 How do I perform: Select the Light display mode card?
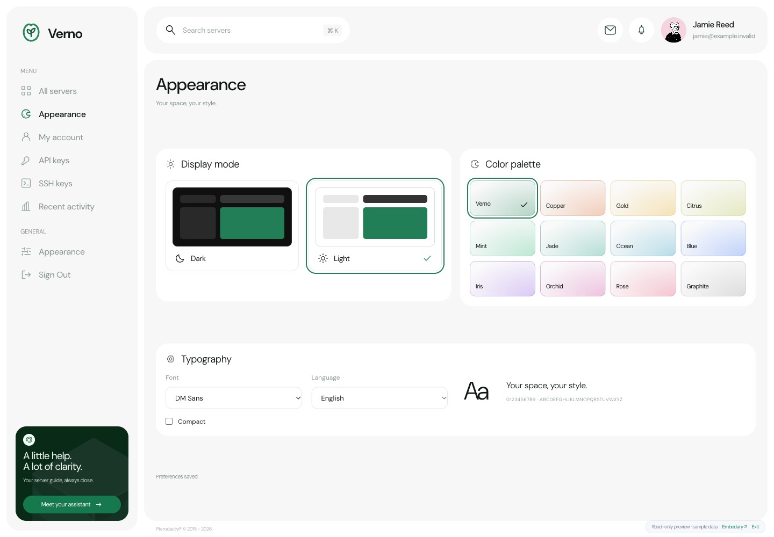point(375,226)
